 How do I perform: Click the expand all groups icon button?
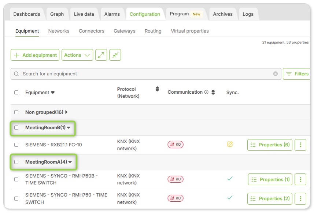click(x=101, y=55)
